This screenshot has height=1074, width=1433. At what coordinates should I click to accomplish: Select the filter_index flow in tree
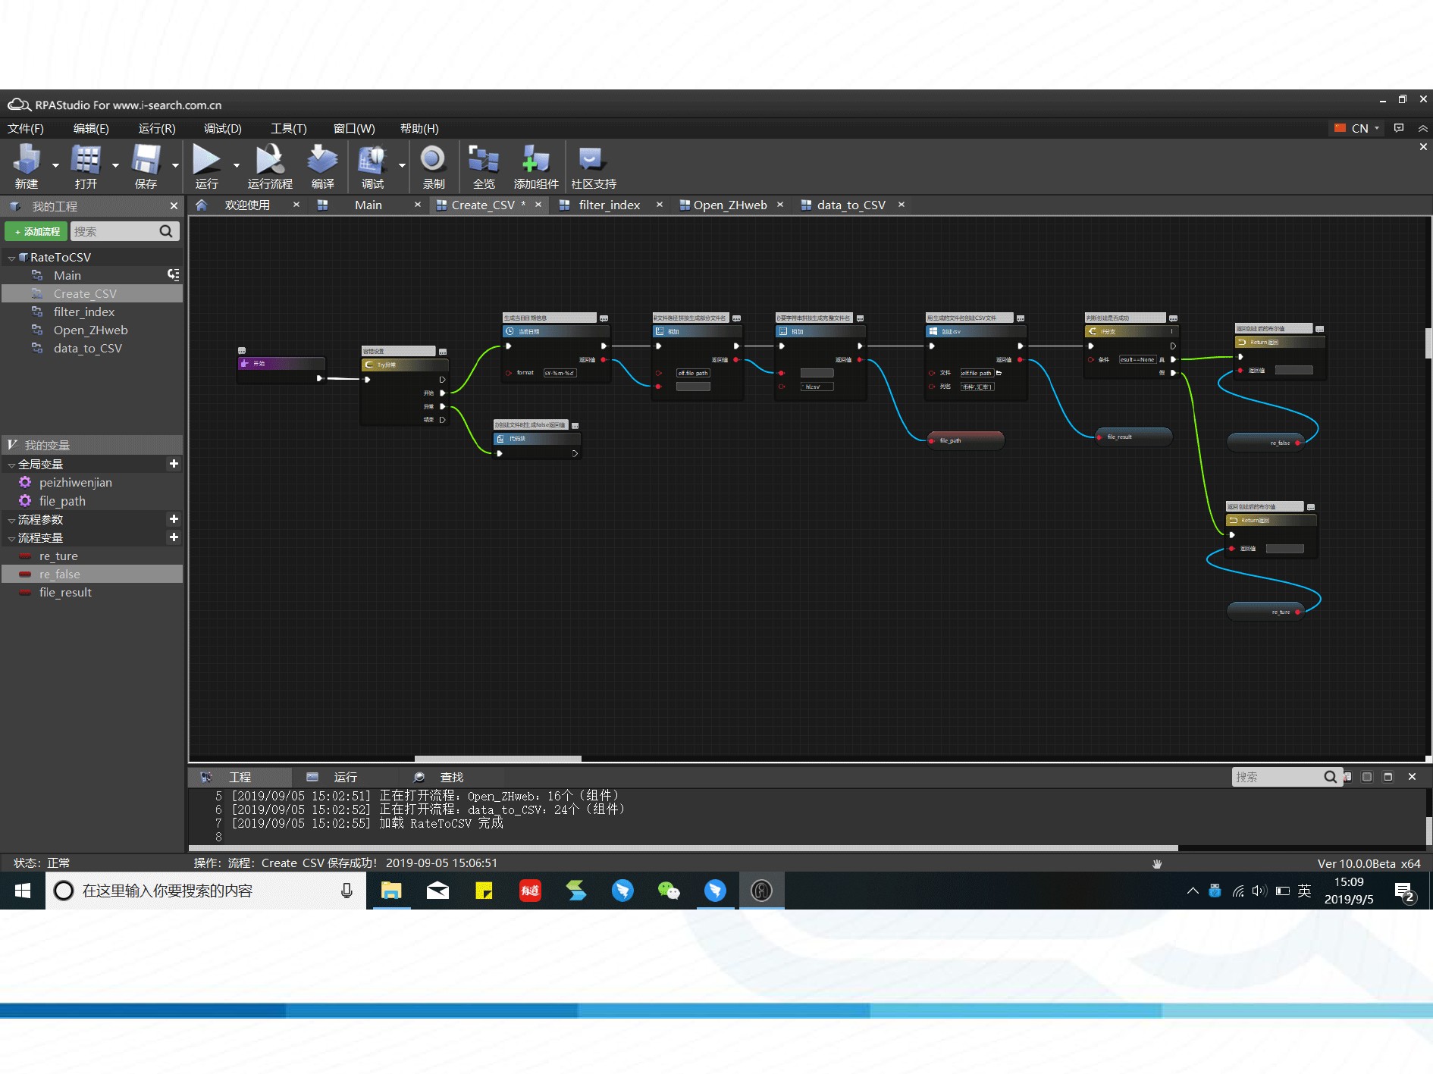click(84, 312)
